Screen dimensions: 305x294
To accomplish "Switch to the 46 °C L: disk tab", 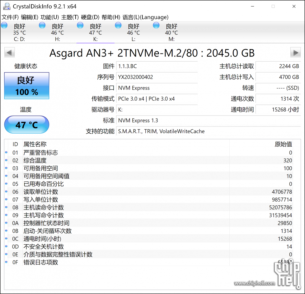I will (x=134, y=32).
